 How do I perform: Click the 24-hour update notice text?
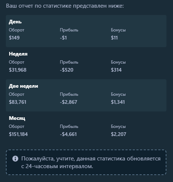(x=91, y=162)
